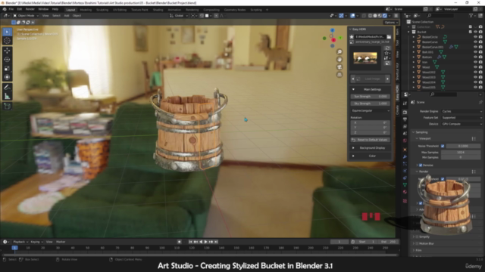Screen dimensions: 485x272
Task: Expand Background Display panel
Action: point(371,148)
